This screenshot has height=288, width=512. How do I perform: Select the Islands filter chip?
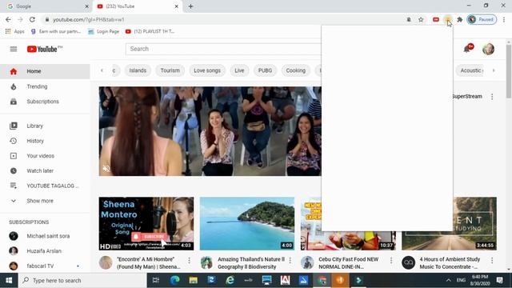138,70
